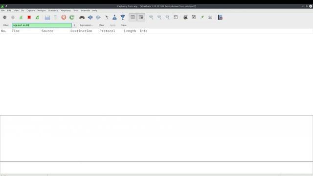Open capture options toolbar icon
The image size is (313, 176).
point(13,18)
